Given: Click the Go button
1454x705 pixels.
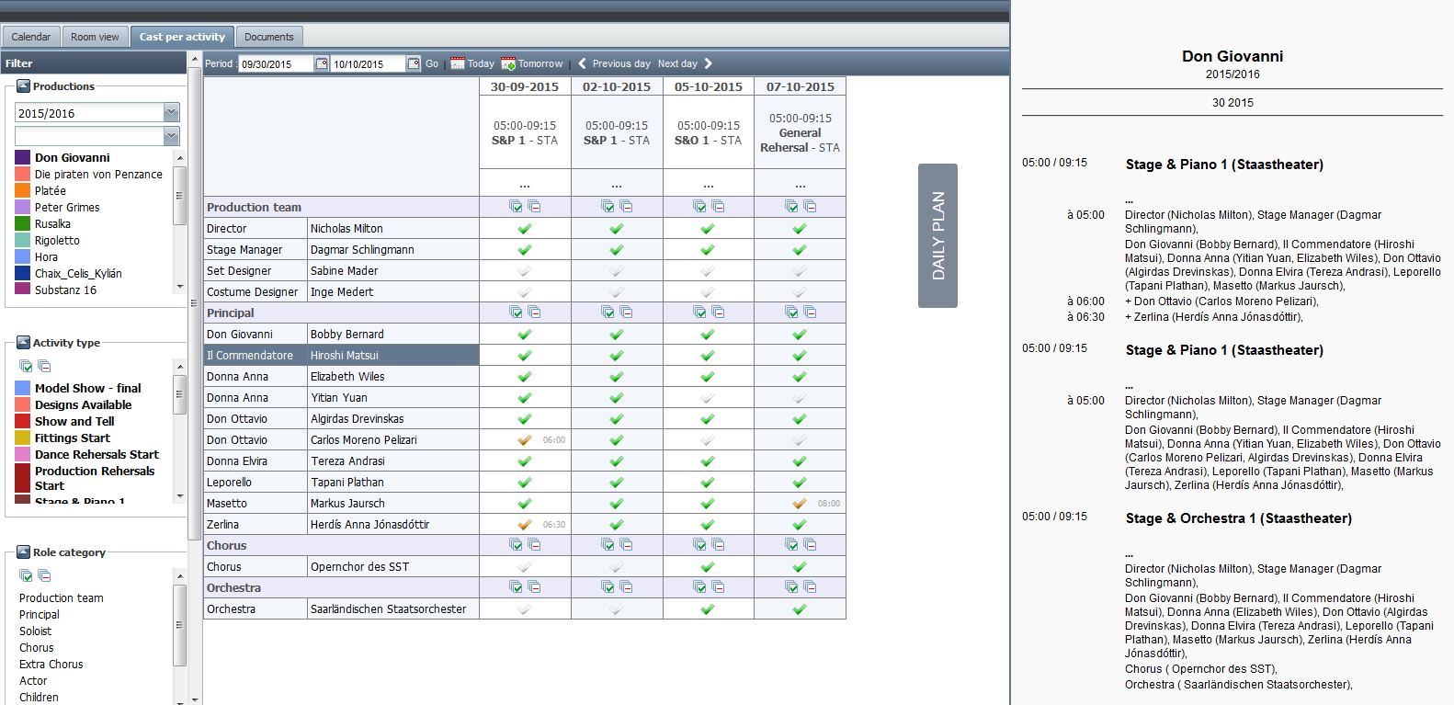Looking at the screenshot, I should coord(432,63).
